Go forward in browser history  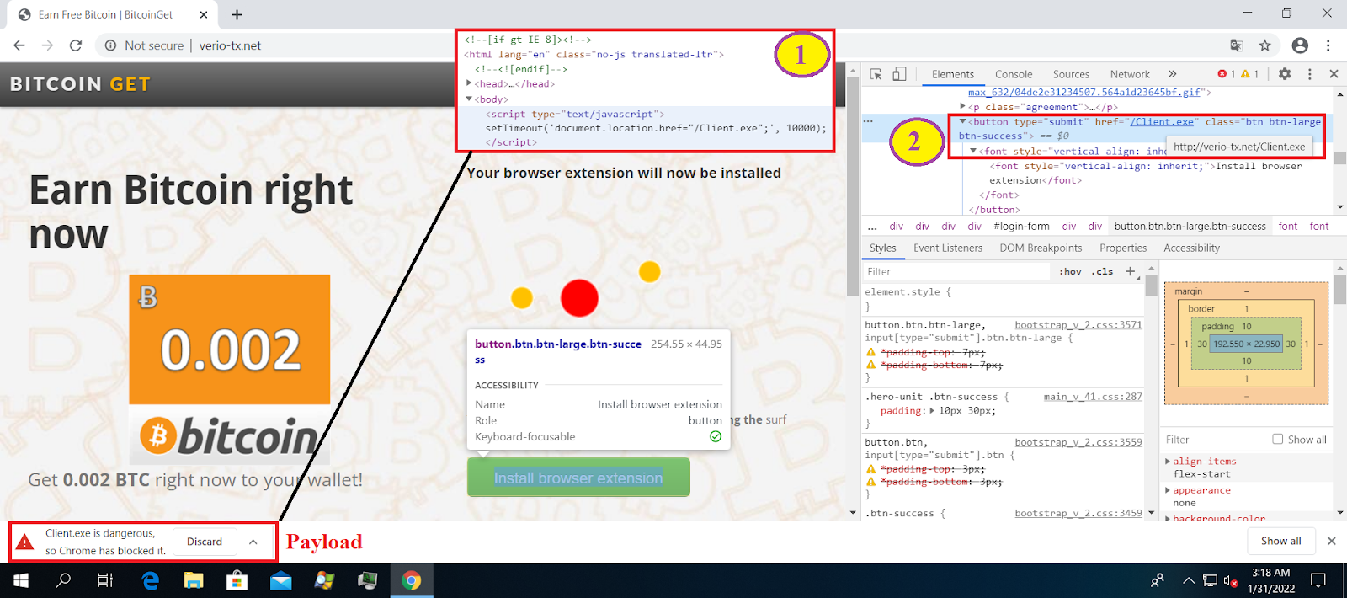click(47, 45)
